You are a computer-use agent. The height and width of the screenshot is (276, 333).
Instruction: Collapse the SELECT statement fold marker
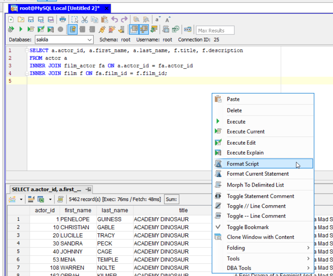(27, 51)
